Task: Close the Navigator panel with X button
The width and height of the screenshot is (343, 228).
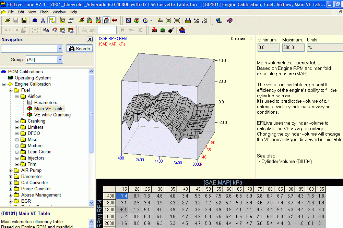Action: coord(90,39)
